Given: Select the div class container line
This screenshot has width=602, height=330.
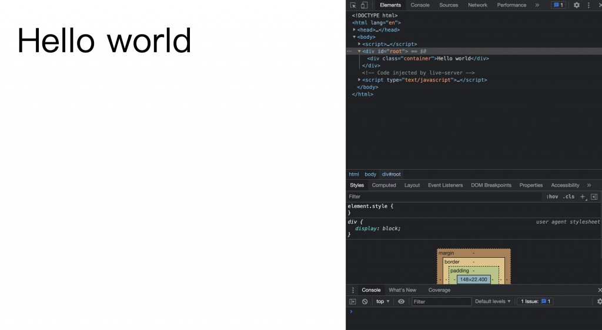Looking at the screenshot, I should [428, 58].
